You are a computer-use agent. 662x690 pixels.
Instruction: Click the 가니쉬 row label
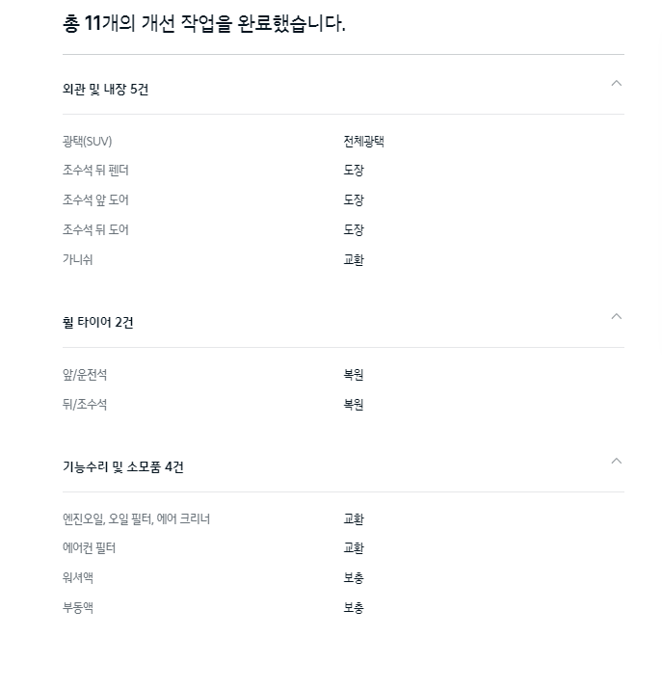point(77,259)
